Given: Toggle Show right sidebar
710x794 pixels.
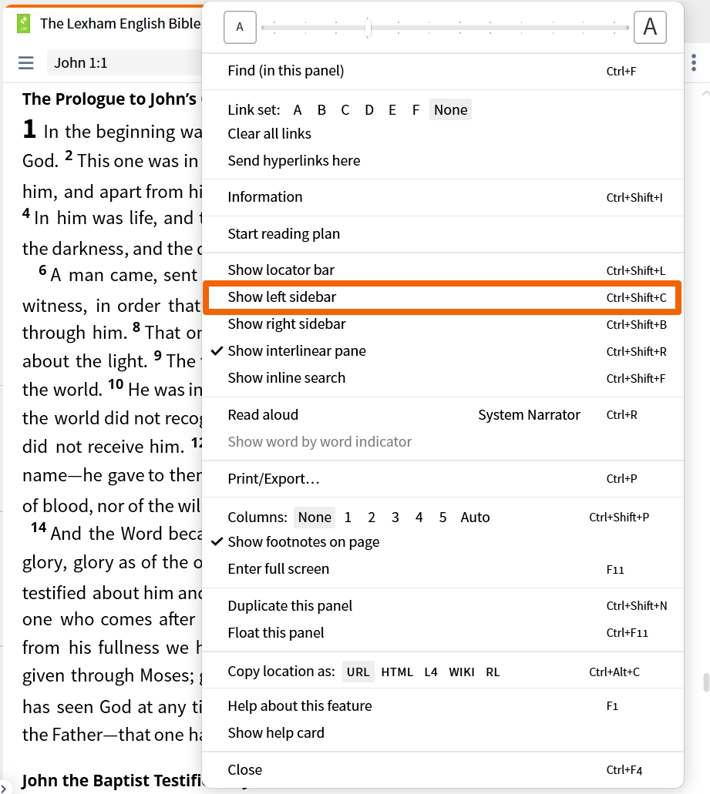Looking at the screenshot, I should [x=443, y=324].
